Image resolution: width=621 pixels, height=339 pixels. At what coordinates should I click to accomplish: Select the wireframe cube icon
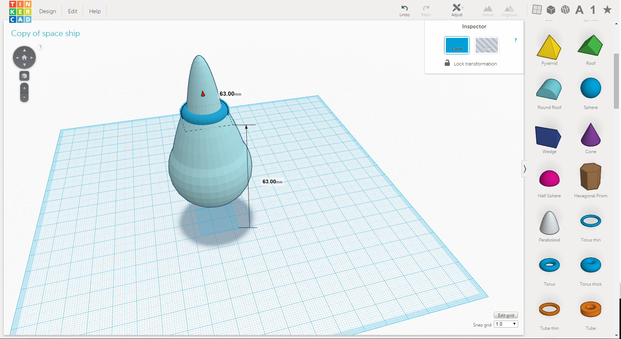565,10
